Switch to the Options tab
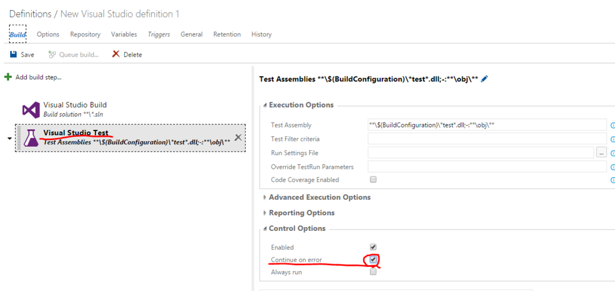 point(48,34)
